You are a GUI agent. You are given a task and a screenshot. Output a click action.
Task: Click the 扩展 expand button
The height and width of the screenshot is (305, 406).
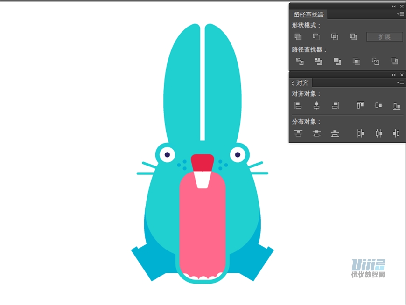pos(385,37)
